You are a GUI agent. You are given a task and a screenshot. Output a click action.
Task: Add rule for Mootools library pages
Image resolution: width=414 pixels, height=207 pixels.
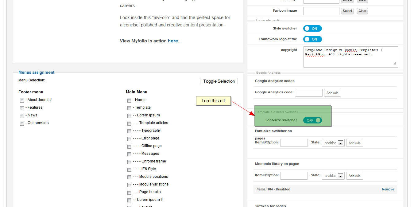coord(354,176)
